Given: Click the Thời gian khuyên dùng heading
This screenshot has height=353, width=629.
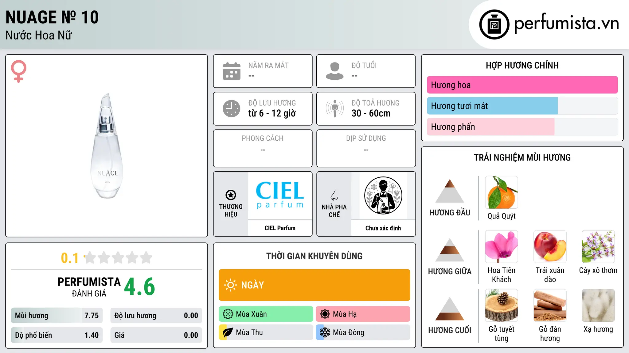Looking at the screenshot, I should [x=314, y=256].
